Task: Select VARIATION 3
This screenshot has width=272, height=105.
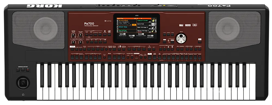Action: [x=95, y=57]
